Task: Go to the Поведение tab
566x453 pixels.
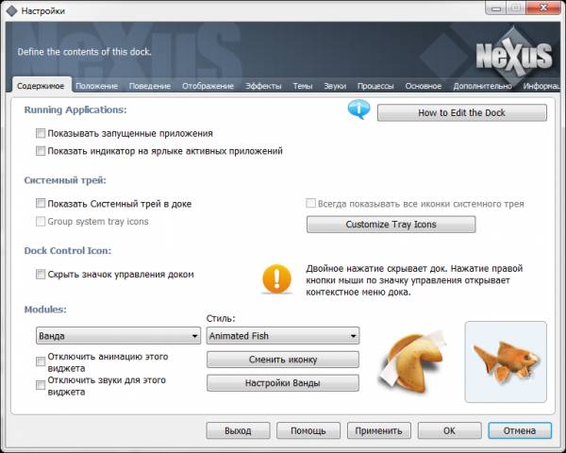Action: coord(150,86)
